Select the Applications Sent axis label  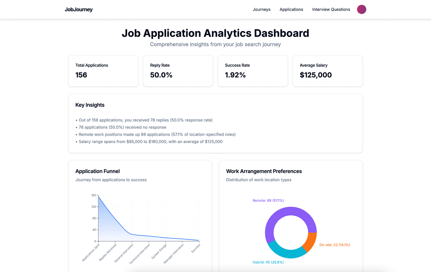tap(91, 253)
